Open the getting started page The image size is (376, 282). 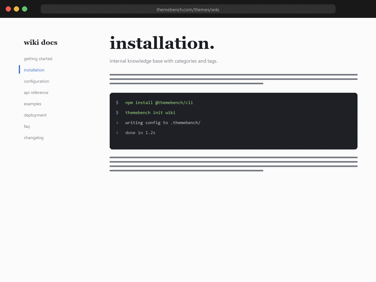pos(38,59)
